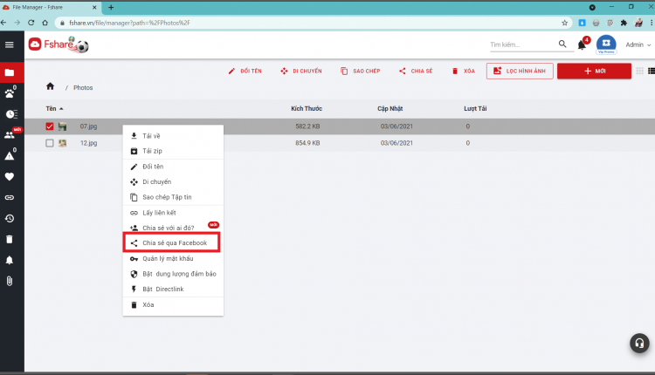Open the paperclip icon in sidebar
Screen dimensions: 655x375
pyautogui.click(x=10, y=281)
